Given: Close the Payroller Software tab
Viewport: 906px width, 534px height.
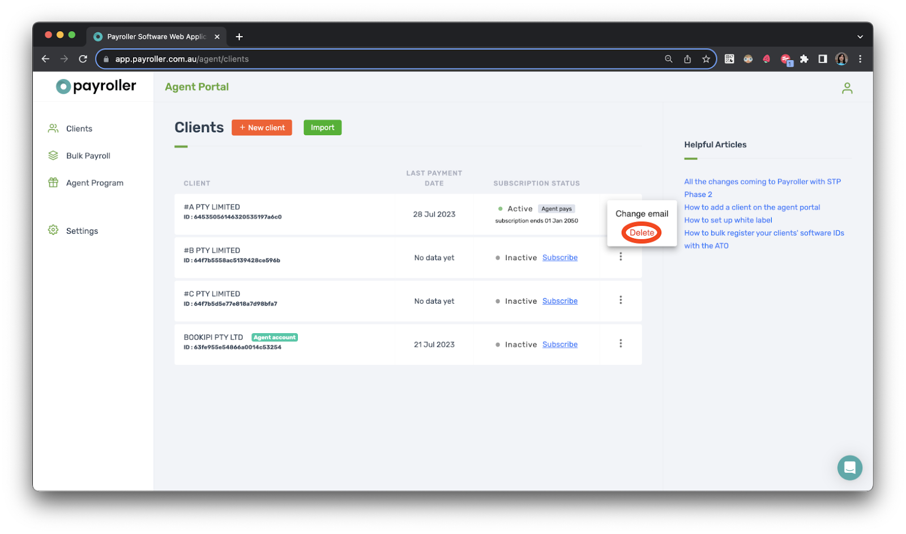Looking at the screenshot, I should (x=217, y=37).
